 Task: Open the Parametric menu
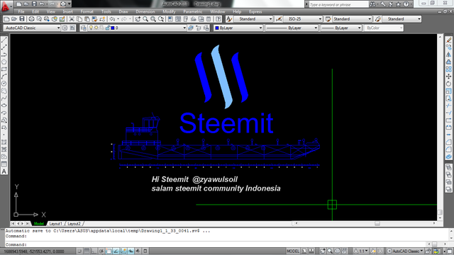[x=192, y=12]
